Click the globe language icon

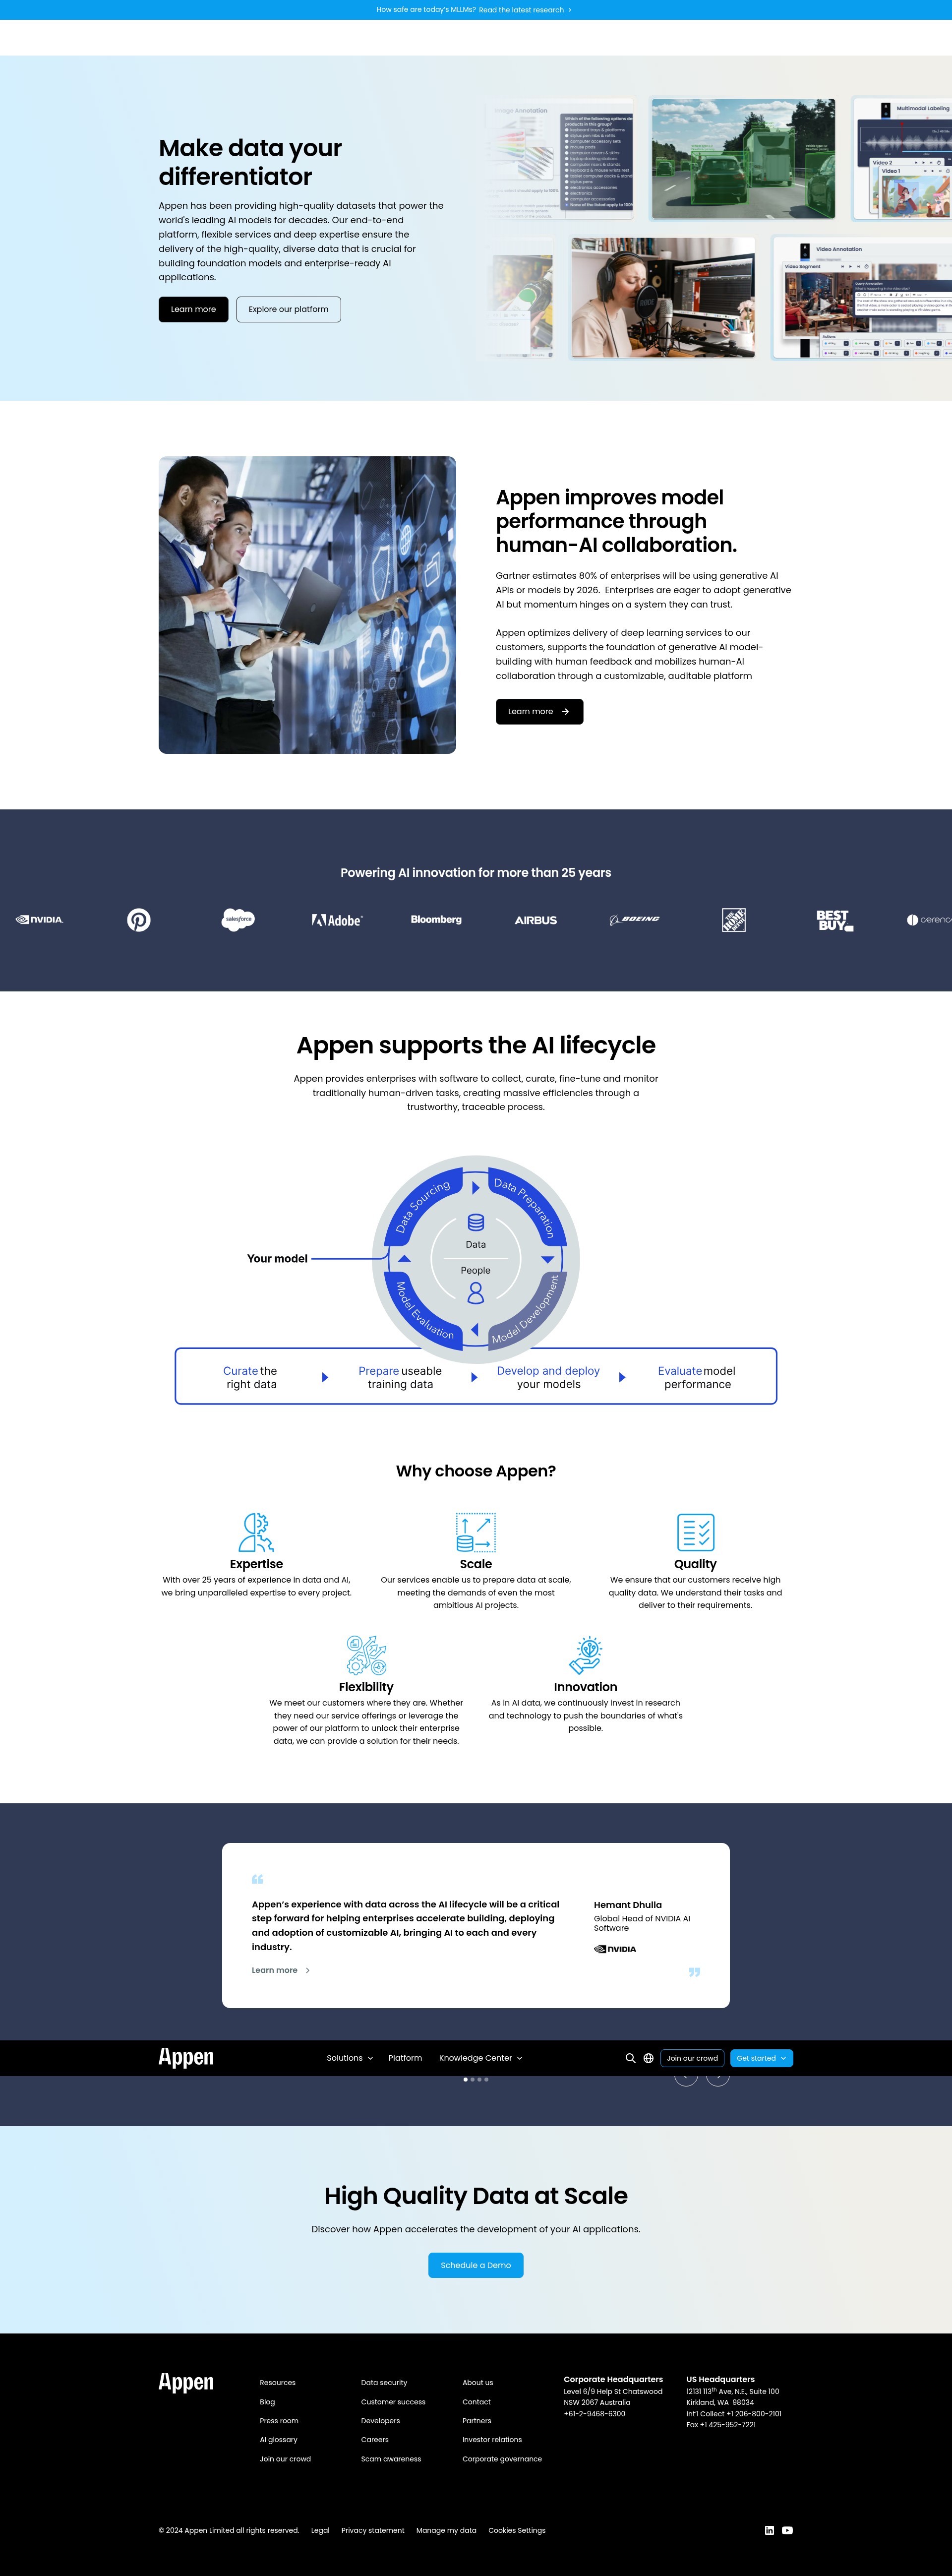click(x=648, y=2058)
